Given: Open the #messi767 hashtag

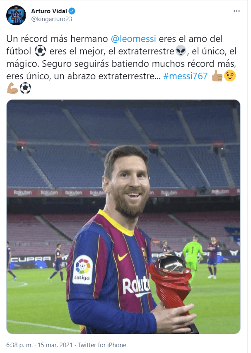Looking at the screenshot, I should coord(186,76).
